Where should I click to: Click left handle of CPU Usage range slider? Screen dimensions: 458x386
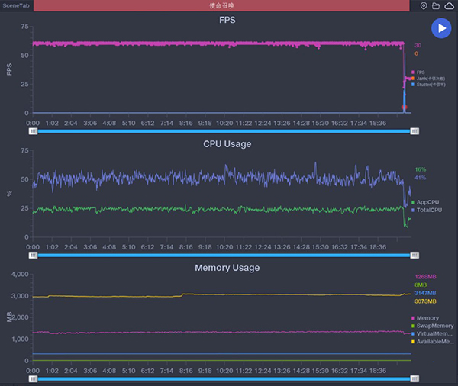[33, 255]
